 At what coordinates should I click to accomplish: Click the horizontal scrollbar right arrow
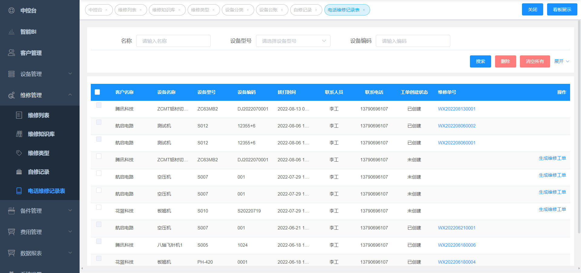(x=579, y=268)
